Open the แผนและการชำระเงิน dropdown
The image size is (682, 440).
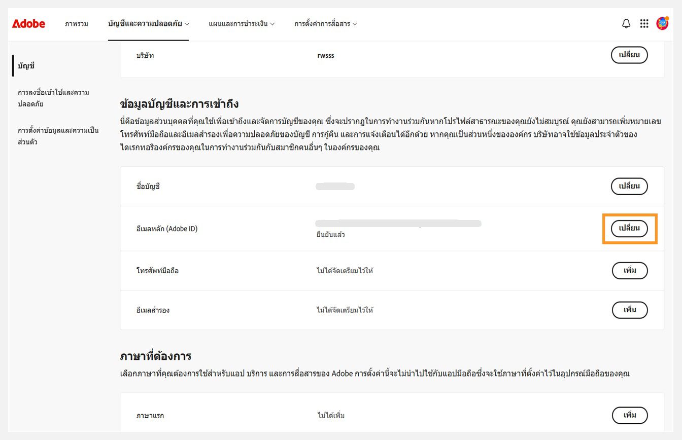point(241,23)
